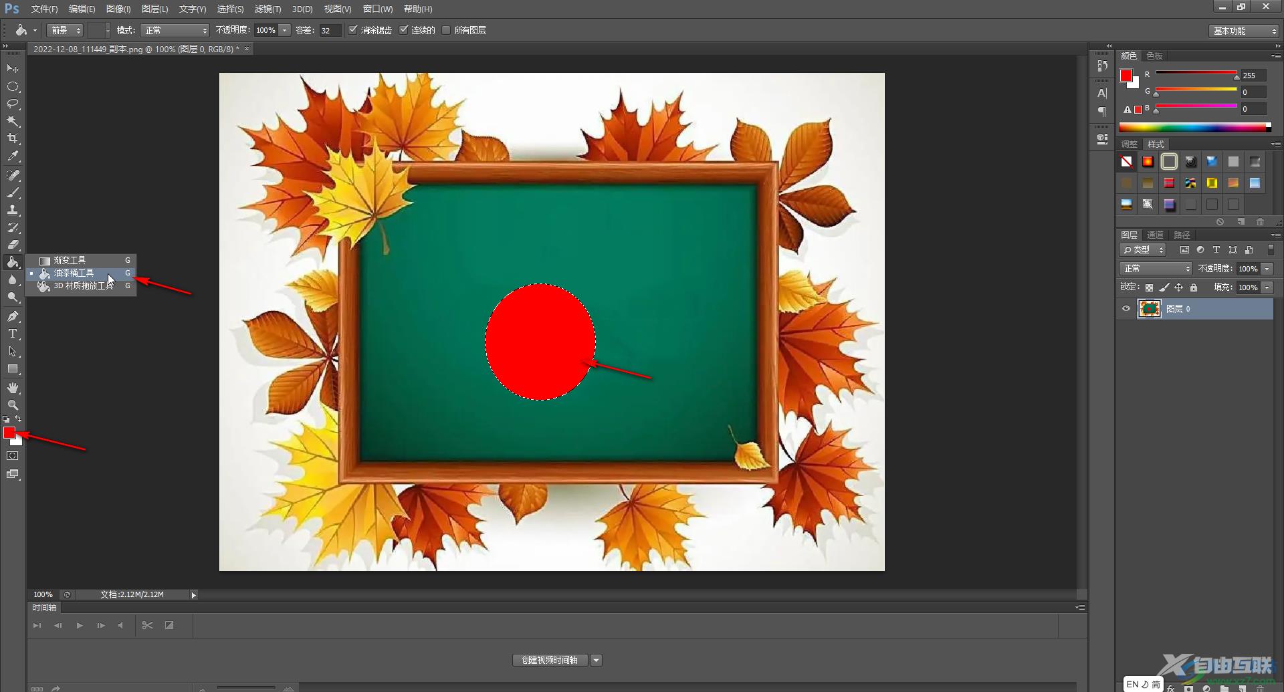Enable the 所有图层 checkbox
The width and height of the screenshot is (1284, 692).
coord(446,29)
